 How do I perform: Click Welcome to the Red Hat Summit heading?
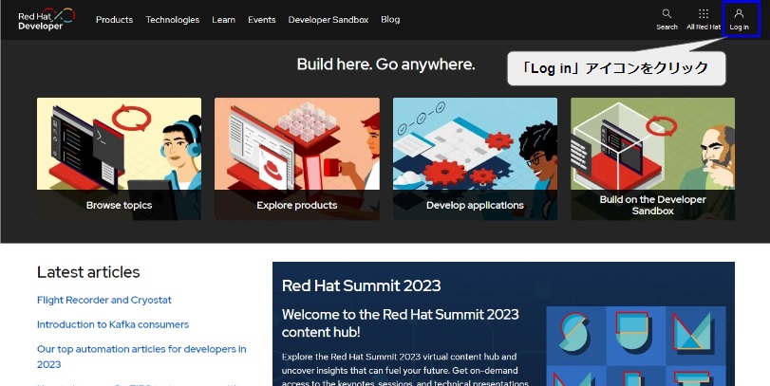pos(401,322)
